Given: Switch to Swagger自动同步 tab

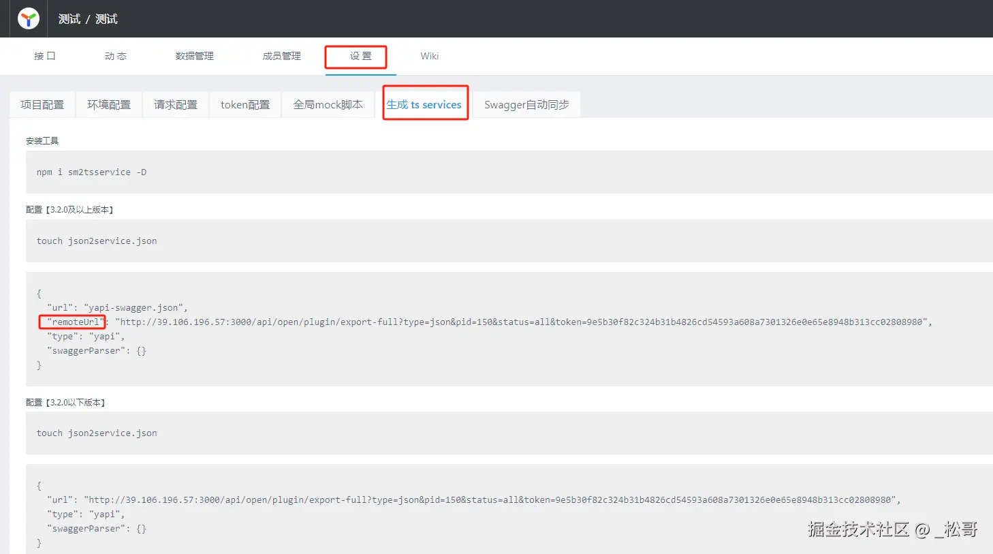Looking at the screenshot, I should tap(526, 104).
